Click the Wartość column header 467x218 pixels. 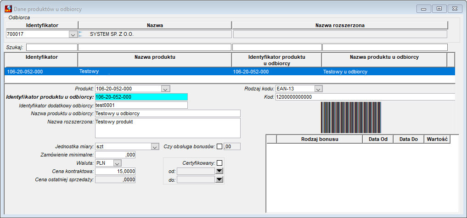point(437,139)
